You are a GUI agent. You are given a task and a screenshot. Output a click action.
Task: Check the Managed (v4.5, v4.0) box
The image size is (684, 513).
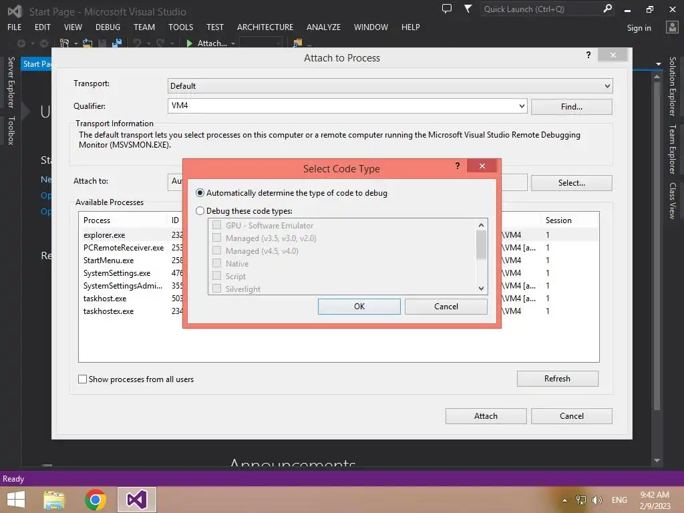click(217, 250)
